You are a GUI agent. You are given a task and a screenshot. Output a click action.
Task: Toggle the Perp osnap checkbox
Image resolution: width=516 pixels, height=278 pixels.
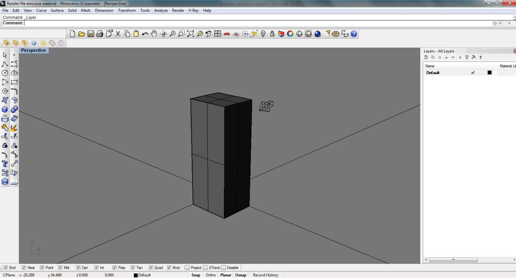click(x=114, y=268)
